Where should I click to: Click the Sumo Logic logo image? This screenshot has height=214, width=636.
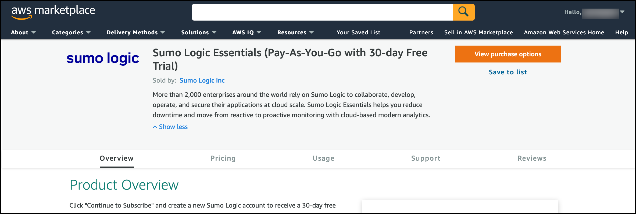(103, 58)
